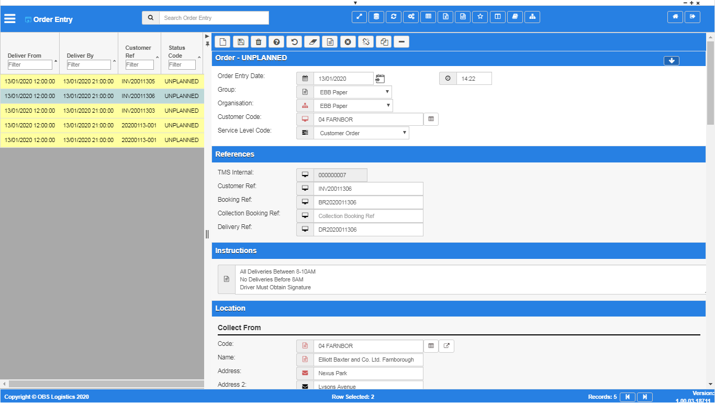The width and height of the screenshot is (715, 403).
Task: Delete the order with trash icon
Action: click(x=259, y=42)
